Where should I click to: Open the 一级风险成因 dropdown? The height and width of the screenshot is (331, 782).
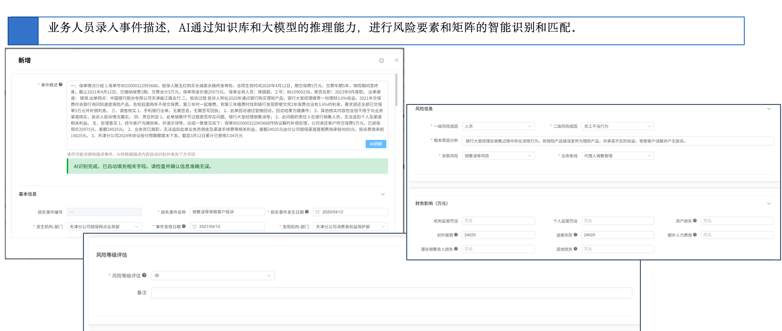(498, 126)
